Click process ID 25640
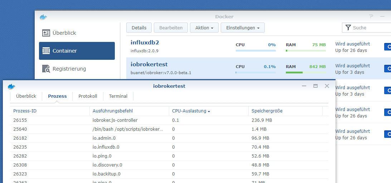391x183 pixels. click(20, 129)
